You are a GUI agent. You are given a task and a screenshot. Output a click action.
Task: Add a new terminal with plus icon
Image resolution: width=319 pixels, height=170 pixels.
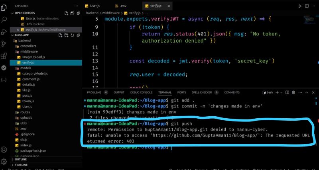[277, 92]
